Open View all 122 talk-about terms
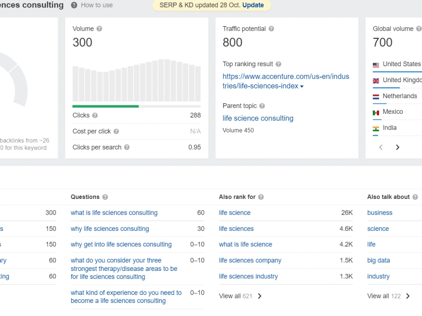The width and height of the screenshot is (422, 316). pyautogui.click(x=388, y=296)
